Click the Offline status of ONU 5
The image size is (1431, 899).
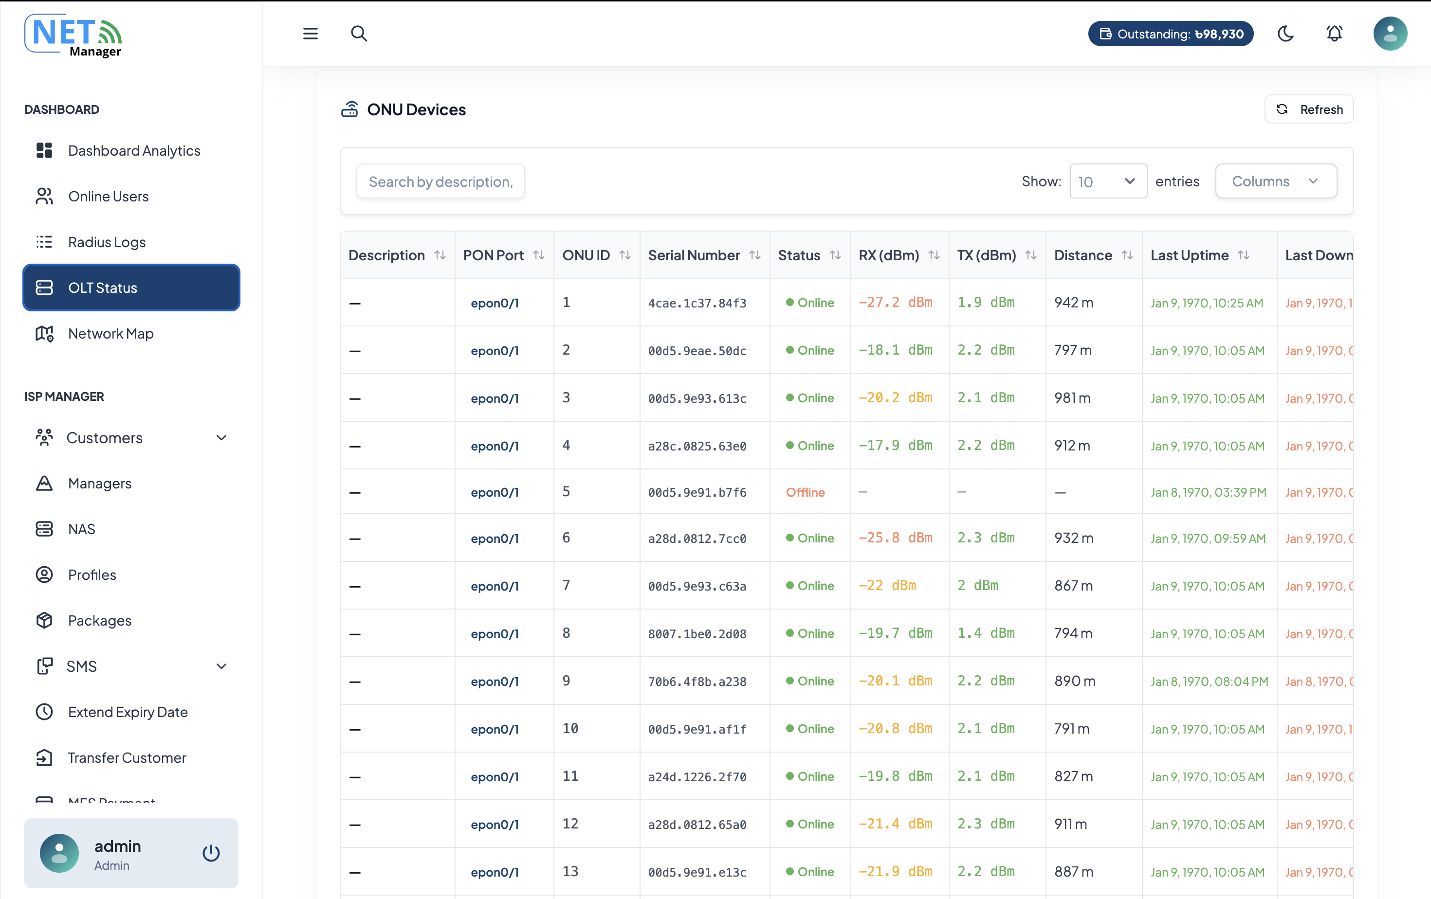coord(805,492)
